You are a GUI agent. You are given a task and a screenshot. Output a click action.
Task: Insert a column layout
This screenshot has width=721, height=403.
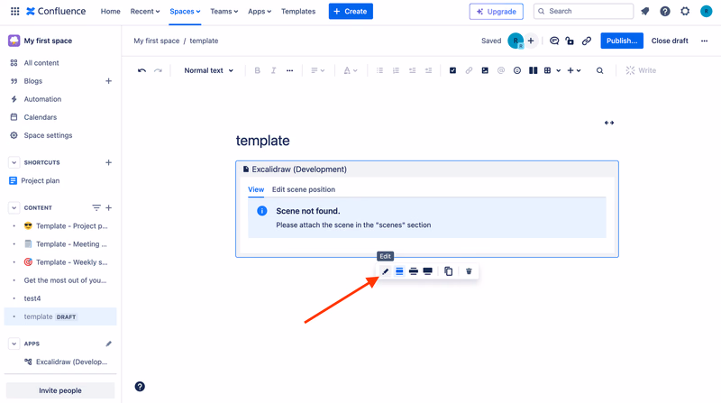point(533,70)
